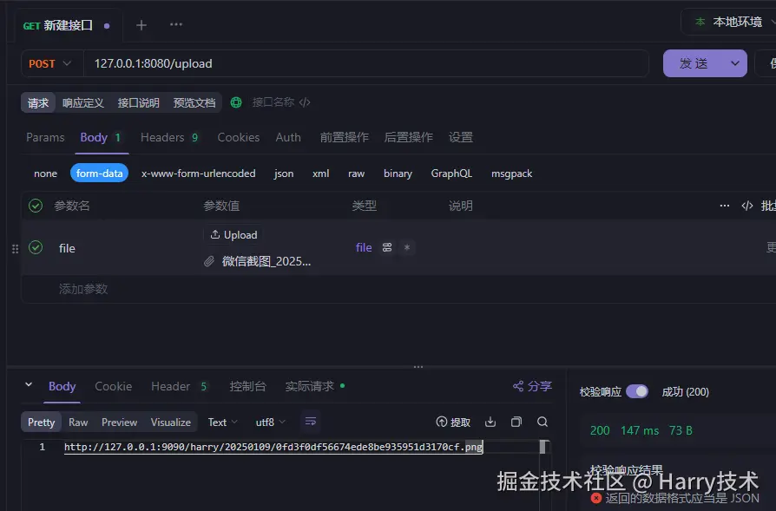
Task: Select the GraphQL body type
Action: click(x=451, y=174)
